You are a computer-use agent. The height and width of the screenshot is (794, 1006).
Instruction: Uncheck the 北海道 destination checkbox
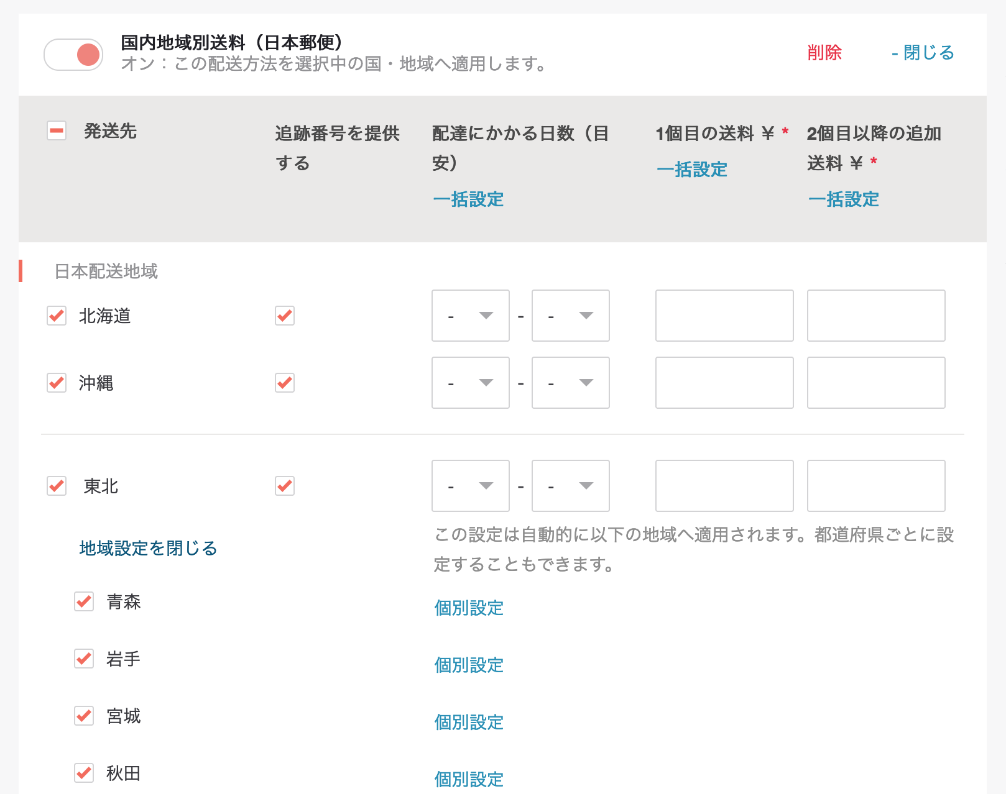pyautogui.click(x=57, y=316)
